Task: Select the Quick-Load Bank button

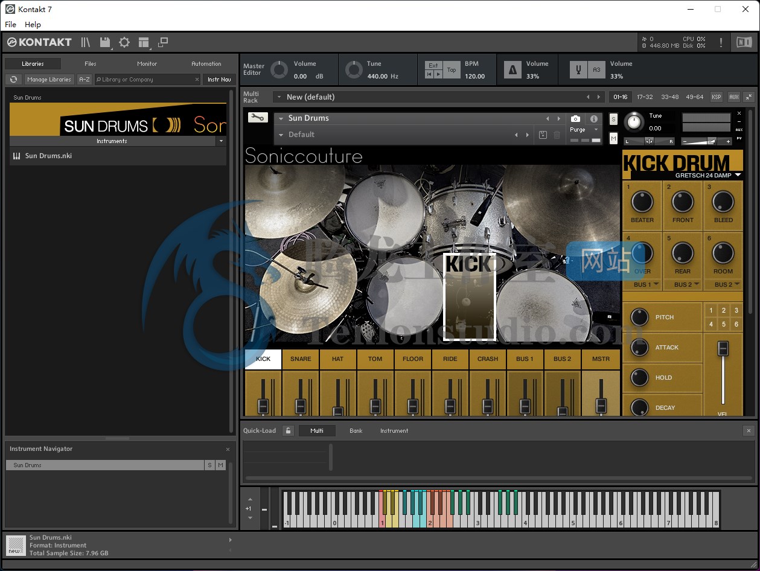Action: click(x=356, y=430)
